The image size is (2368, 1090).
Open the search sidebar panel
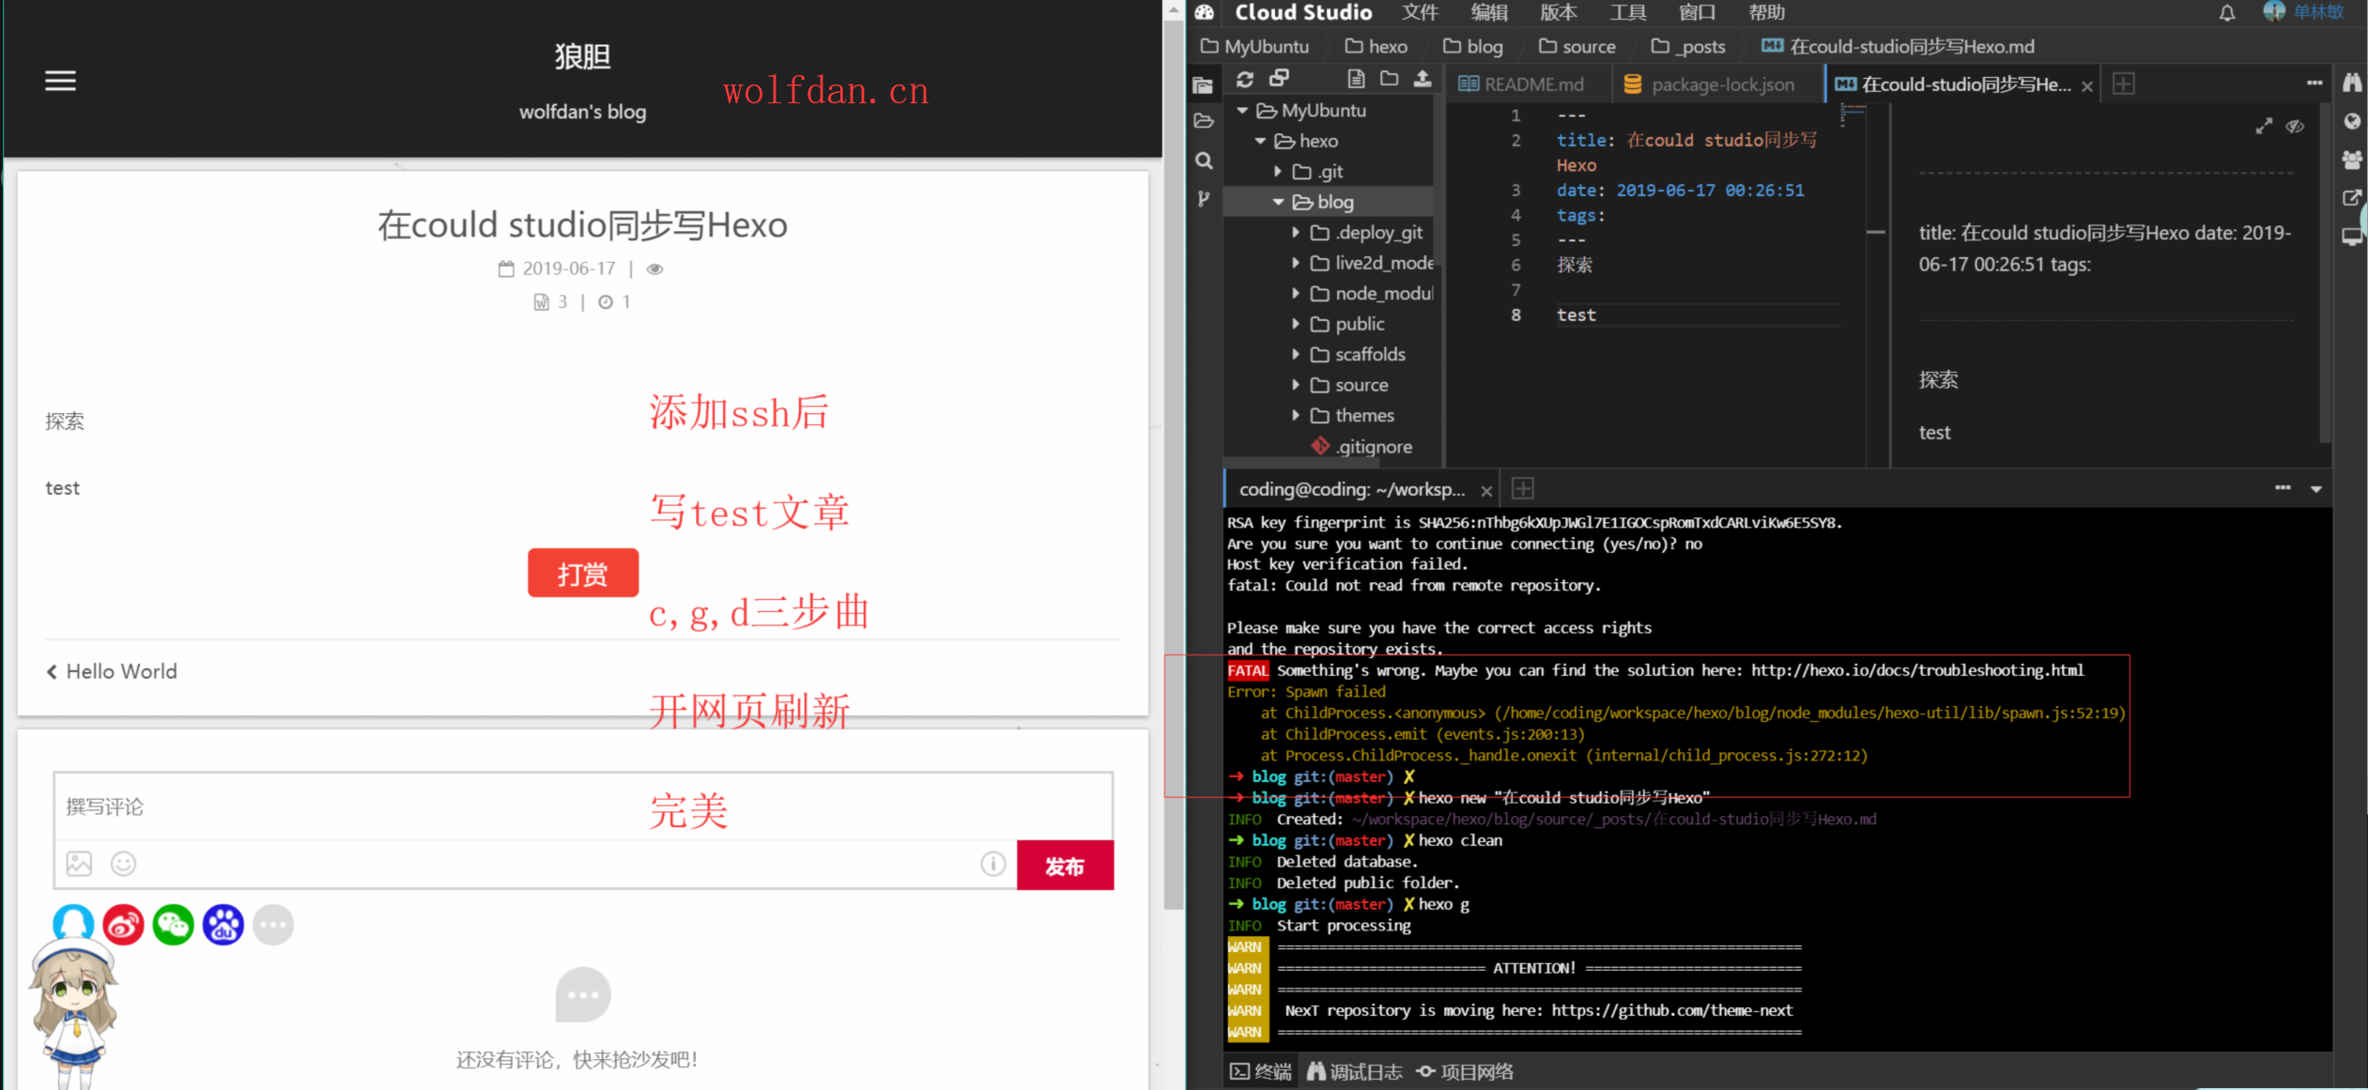point(1204,161)
